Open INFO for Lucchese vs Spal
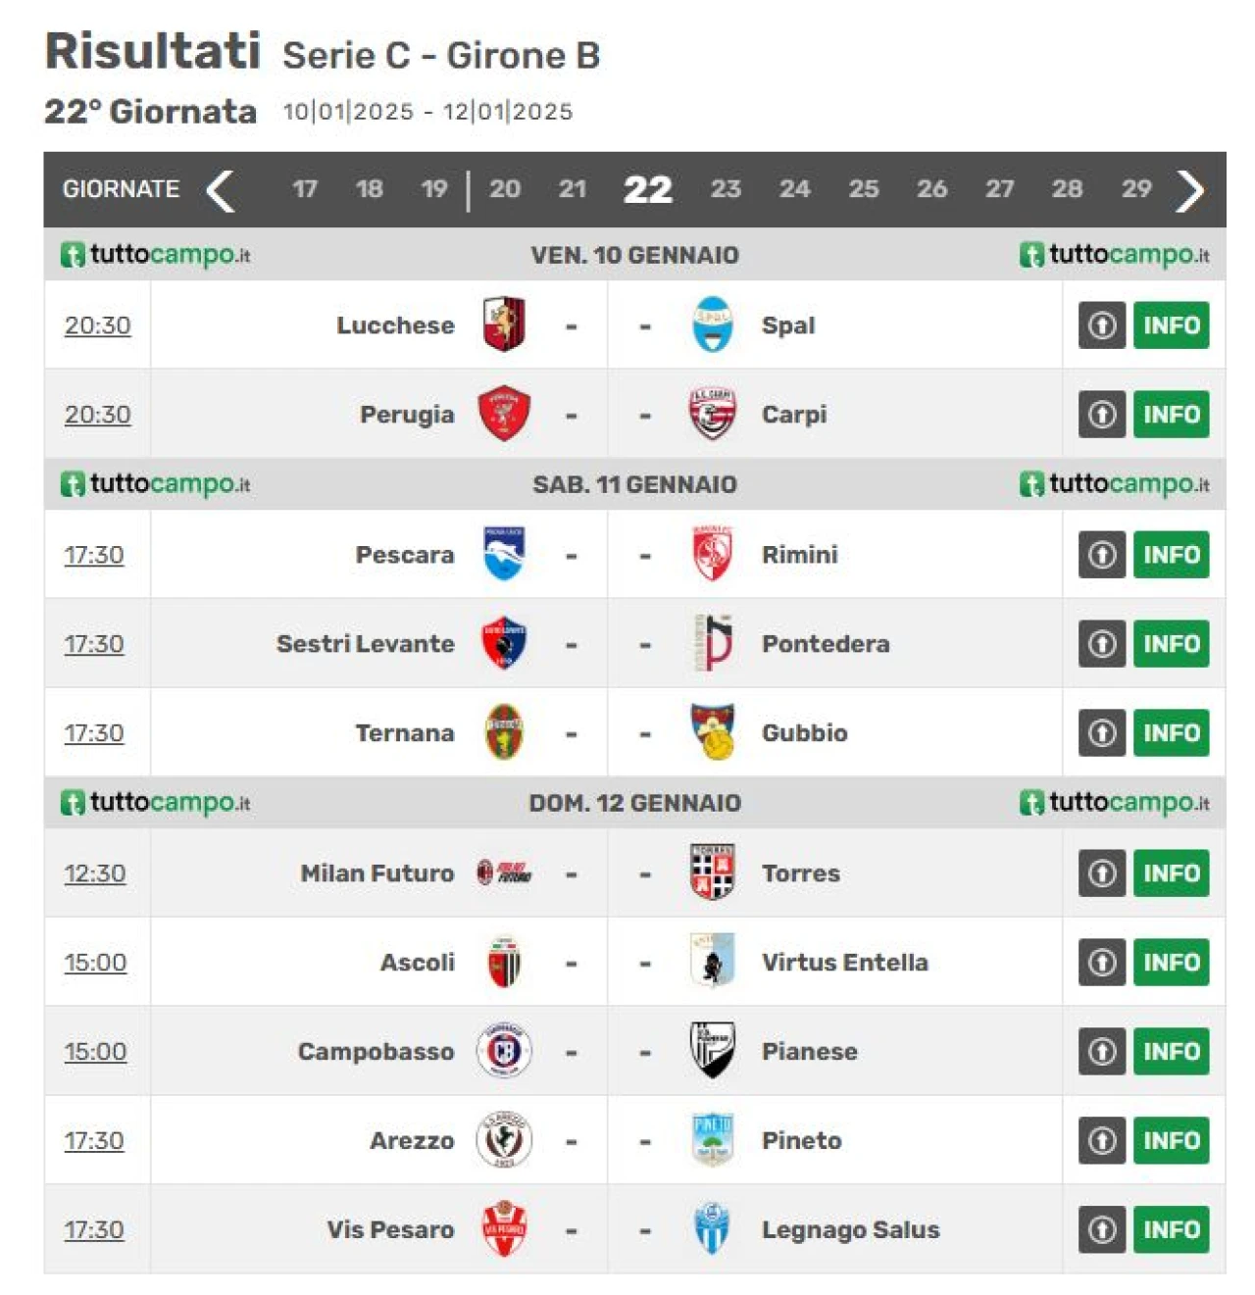Viewport: 1255px width, 1295px height. [x=1172, y=325]
